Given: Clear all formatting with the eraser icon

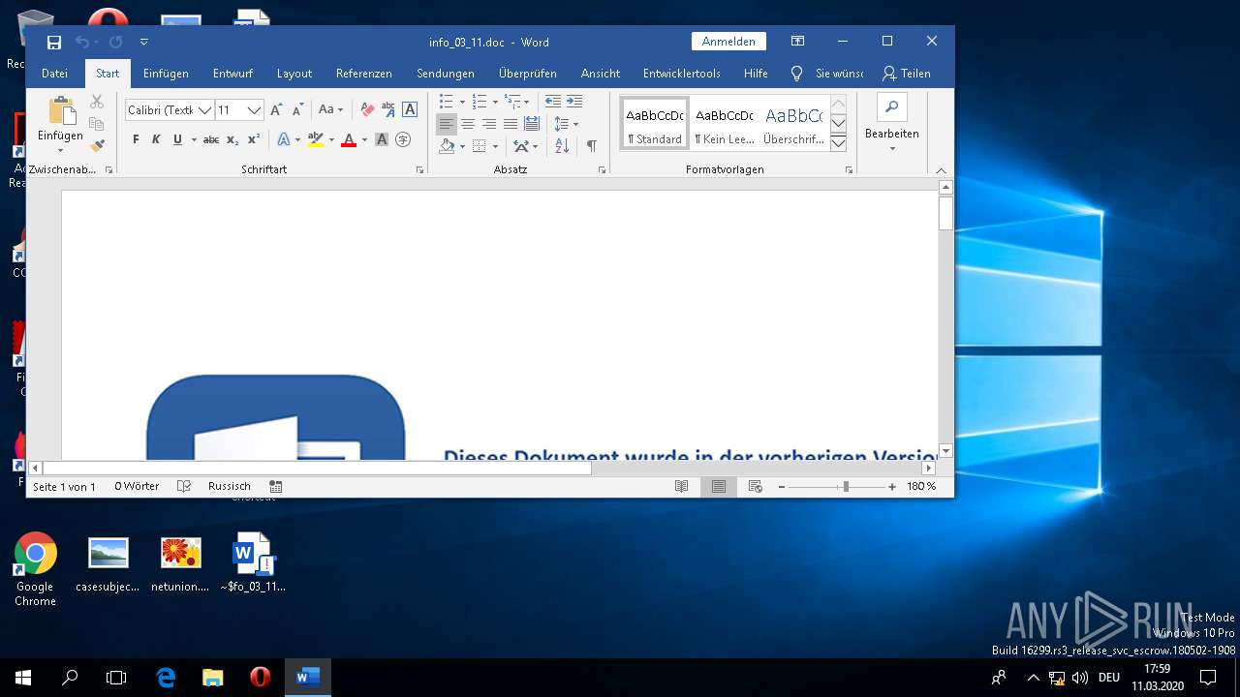Looking at the screenshot, I should pyautogui.click(x=367, y=109).
